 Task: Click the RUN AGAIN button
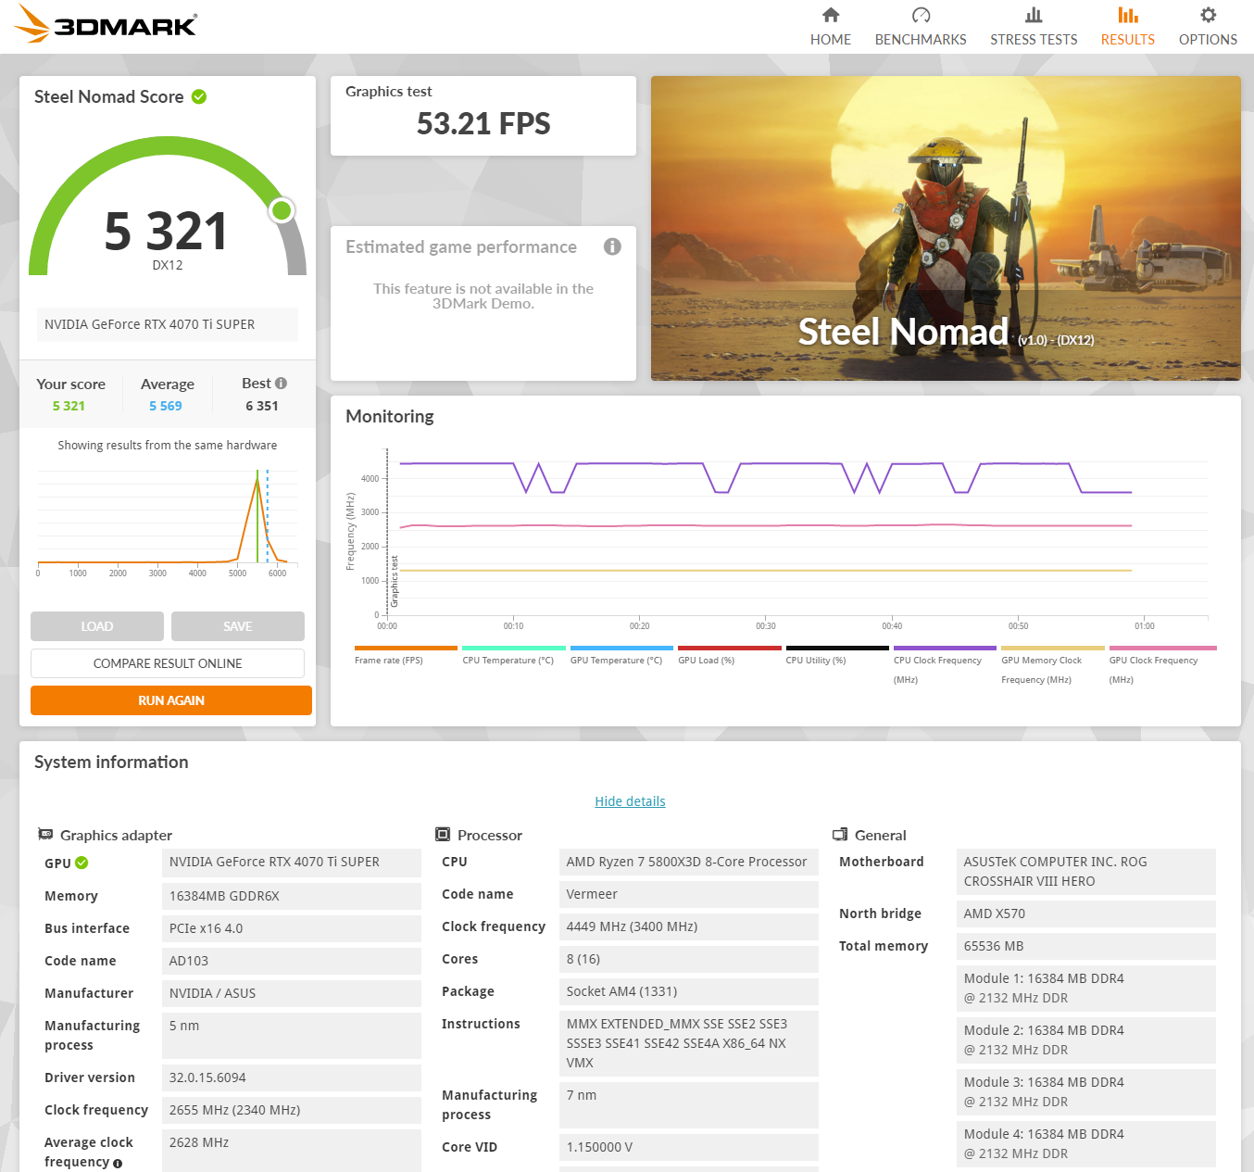coord(171,700)
